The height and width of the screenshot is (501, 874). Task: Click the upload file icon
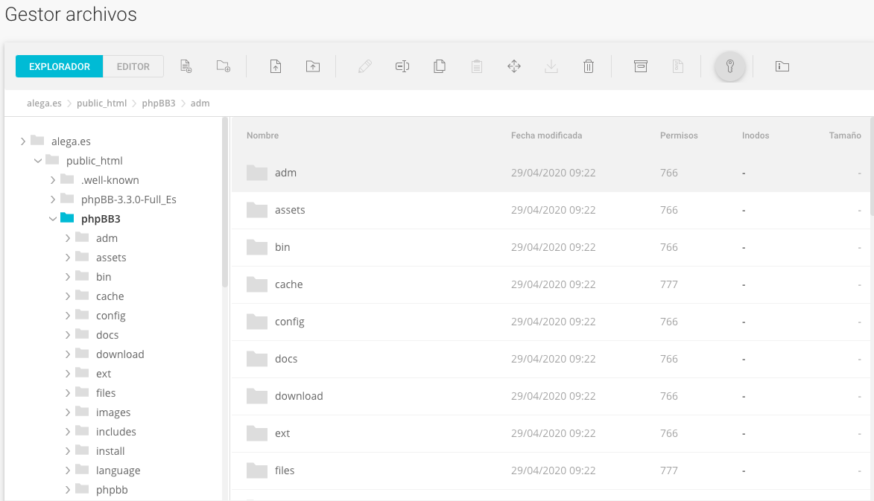[x=276, y=66]
